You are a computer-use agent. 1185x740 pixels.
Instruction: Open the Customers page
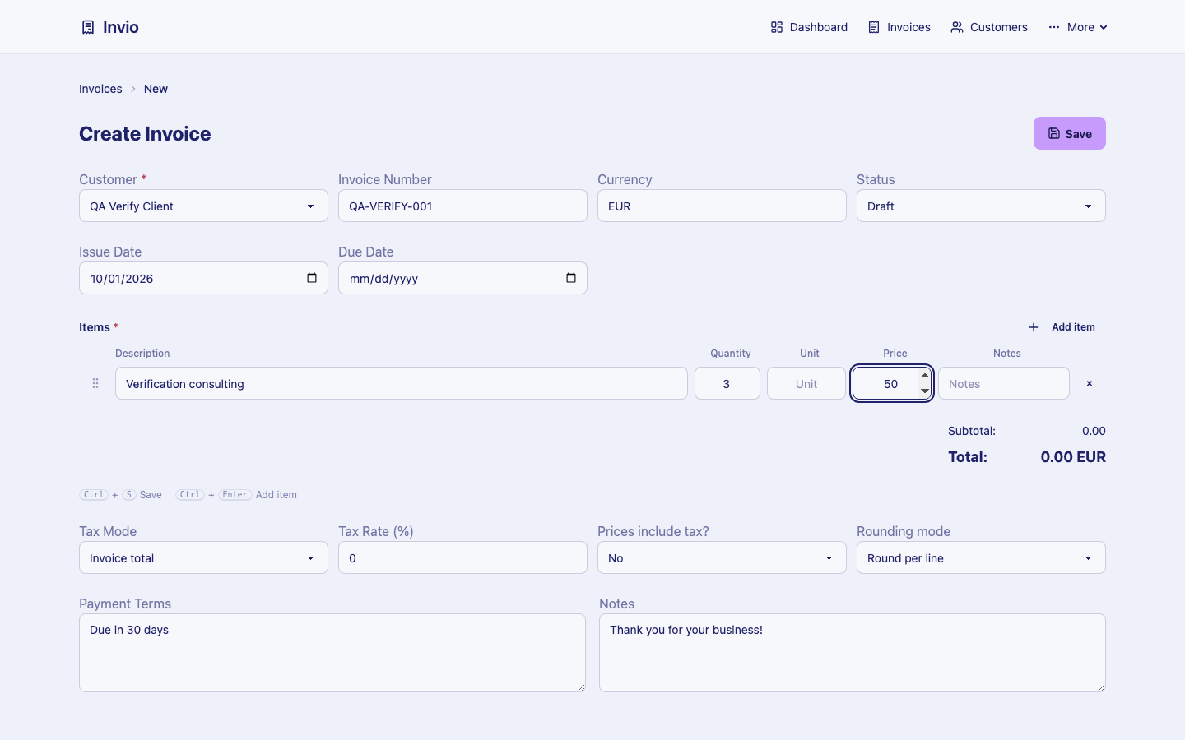pos(989,27)
